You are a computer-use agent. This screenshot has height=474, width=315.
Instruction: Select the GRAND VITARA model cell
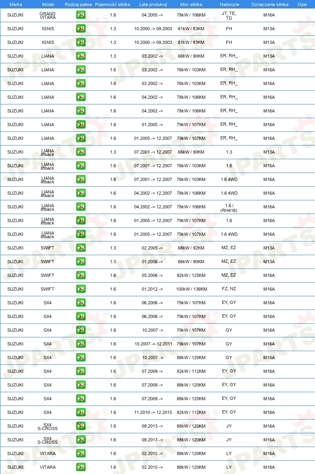tap(48, 15)
